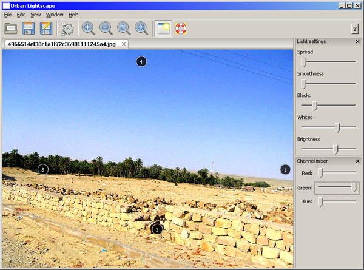Zoom out using the minus magnifier
Image resolution: width=364 pixels, height=270 pixels.
(106, 28)
